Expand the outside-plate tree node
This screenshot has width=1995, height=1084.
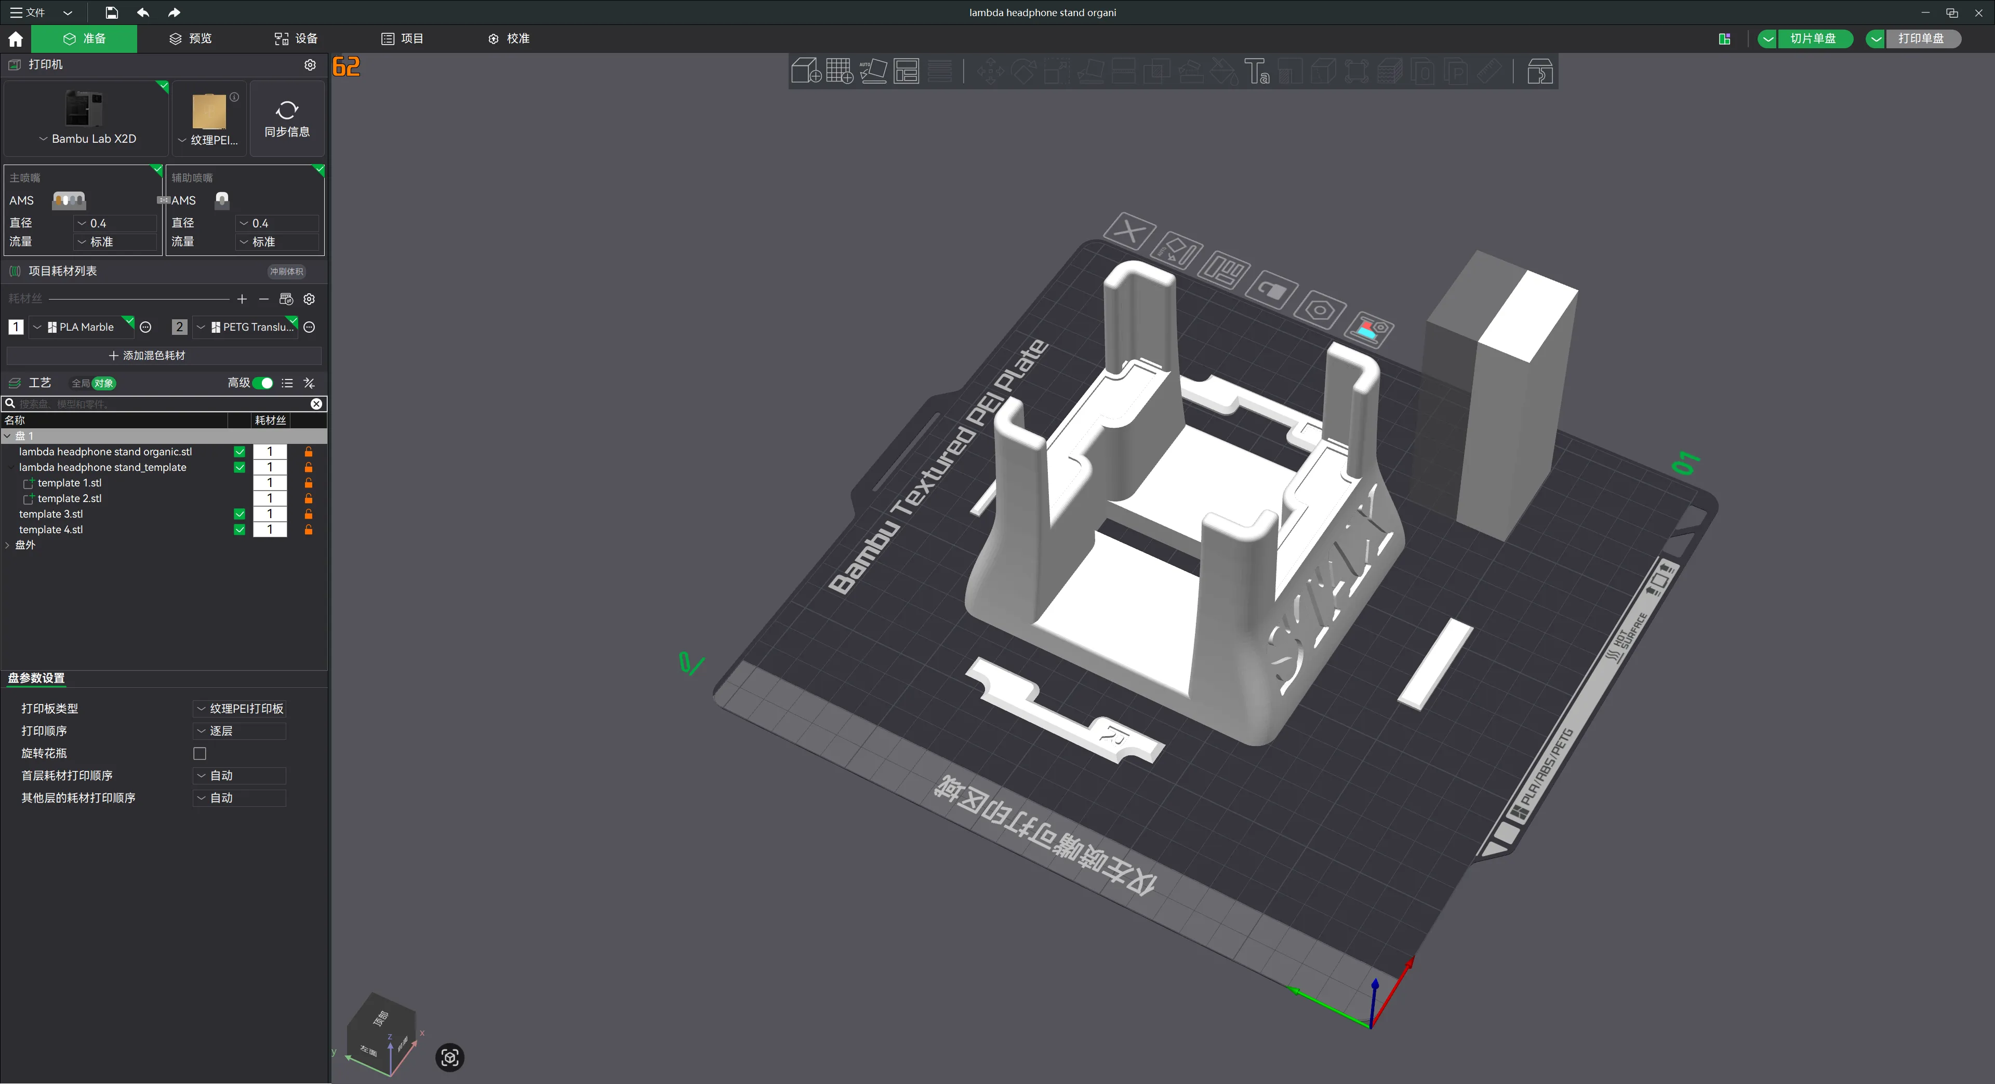click(8, 545)
